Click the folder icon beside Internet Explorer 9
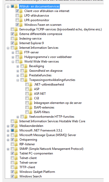The image size is (109, 182). tap(16, 43)
